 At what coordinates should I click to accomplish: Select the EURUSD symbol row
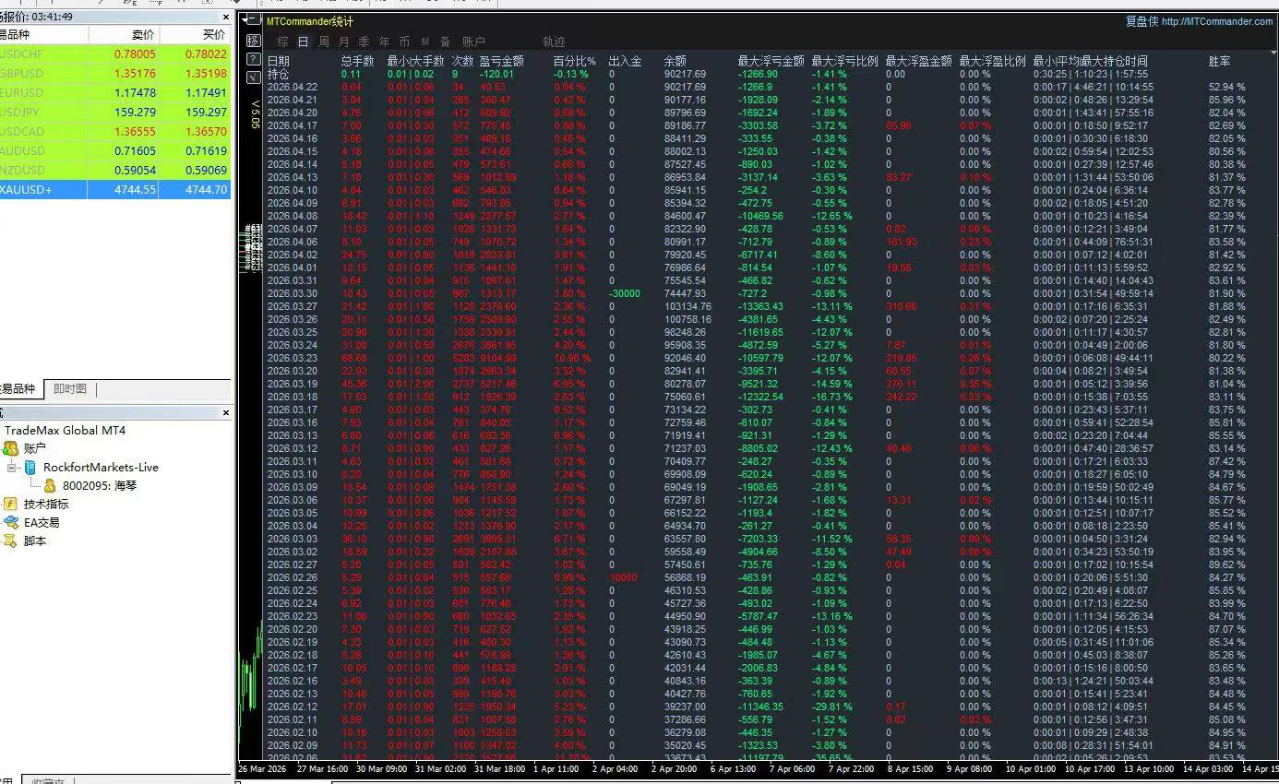[x=115, y=93]
